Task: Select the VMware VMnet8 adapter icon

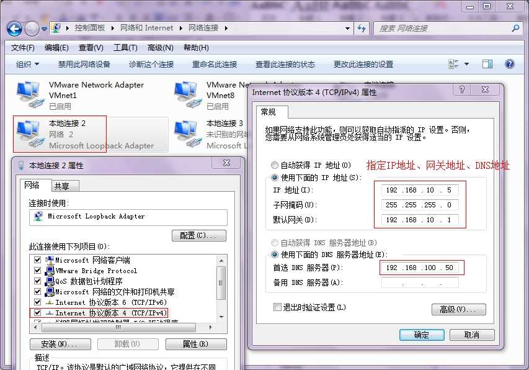Action: click(x=187, y=94)
